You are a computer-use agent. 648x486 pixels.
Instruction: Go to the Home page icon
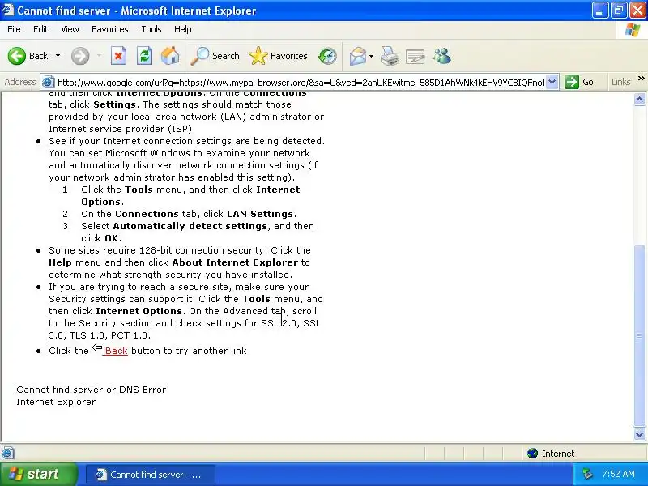[170, 56]
